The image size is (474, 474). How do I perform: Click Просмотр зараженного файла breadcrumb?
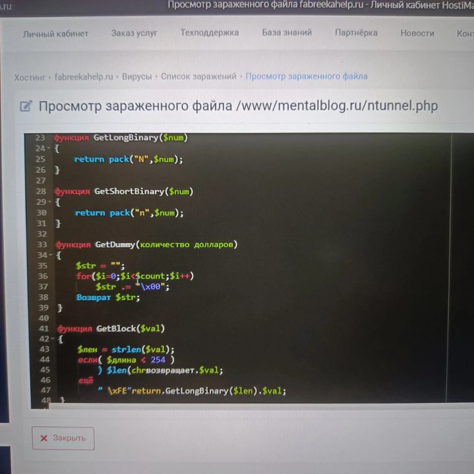(x=306, y=76)
